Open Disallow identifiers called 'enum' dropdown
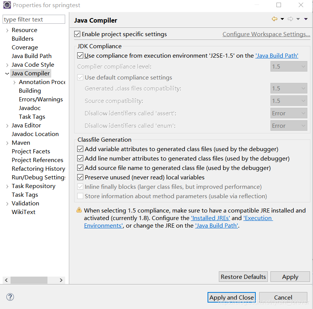This screenshot has height=309, width=313. 289,125
